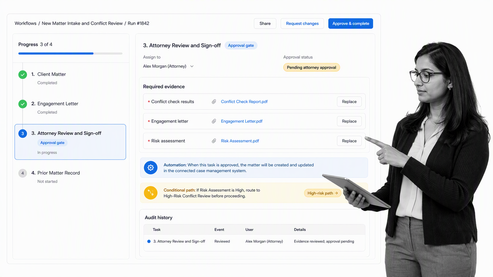The width and height of the screenshot is (493, 277).
Task: Click the Event column header
Action: [x=219, y=230]
